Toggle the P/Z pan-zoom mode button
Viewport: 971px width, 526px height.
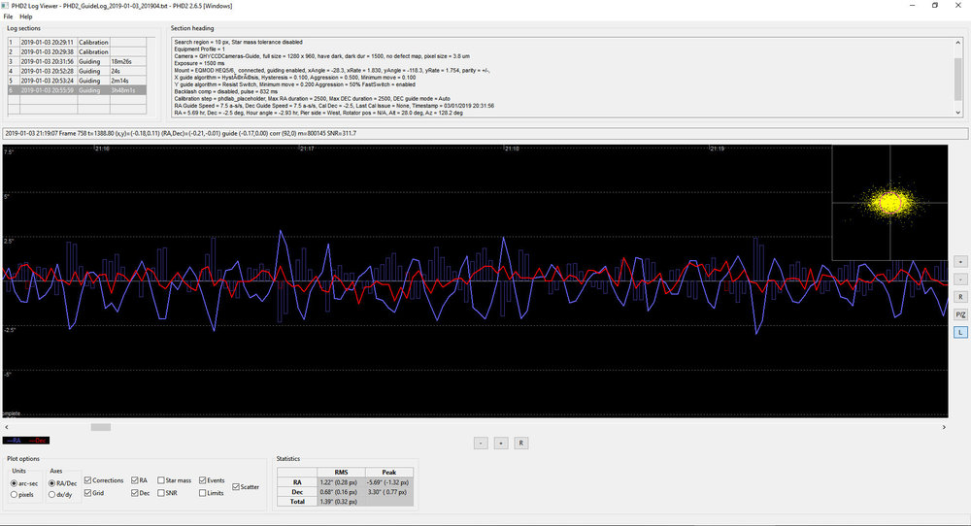tap(960, 315)
